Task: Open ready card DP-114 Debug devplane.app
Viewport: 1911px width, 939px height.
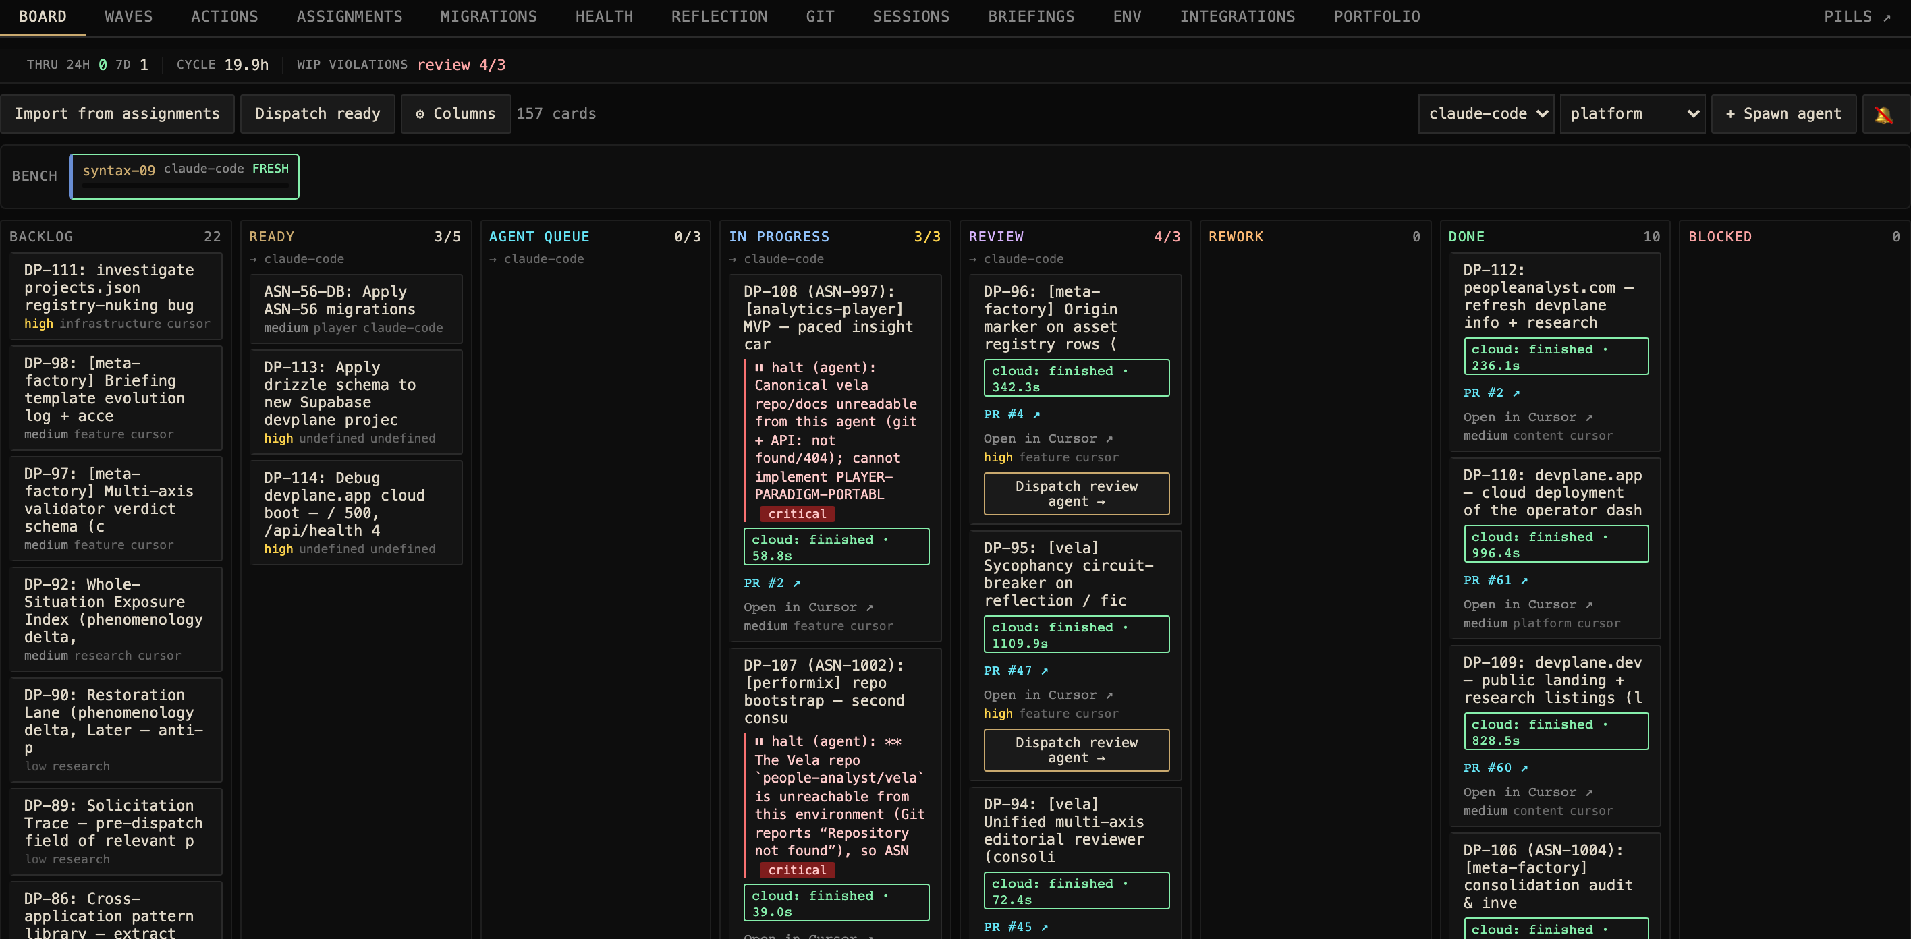Action: tap(356, 512)
